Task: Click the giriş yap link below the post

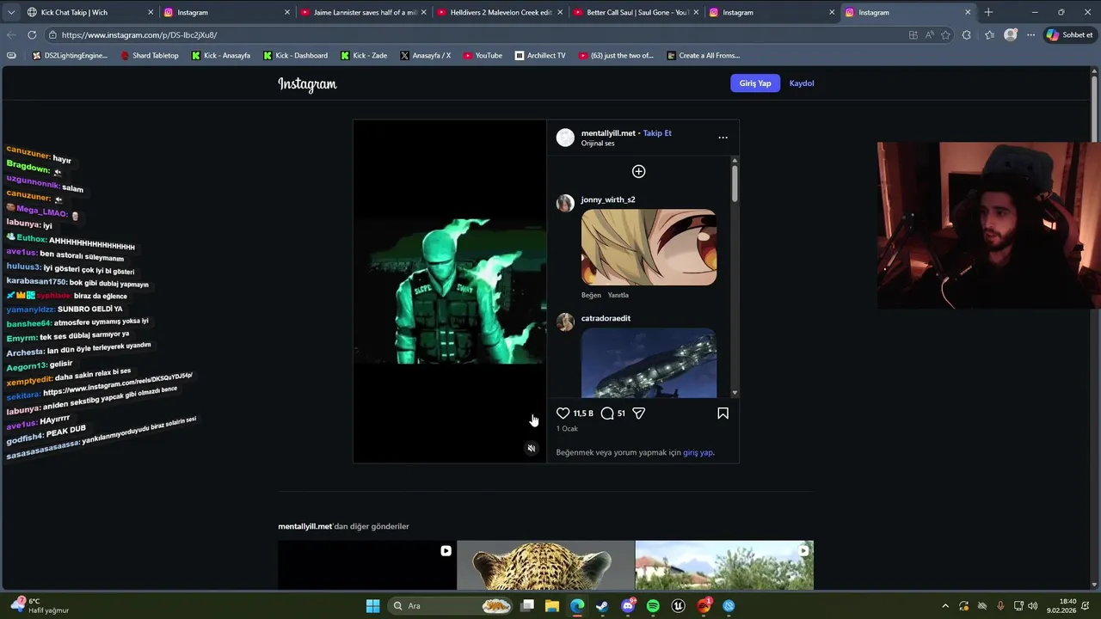Action: [x=698, y=452]
